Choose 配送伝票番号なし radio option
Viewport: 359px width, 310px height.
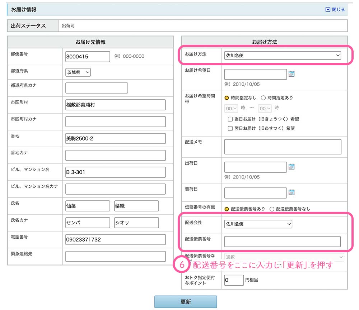click(x=272, y=209)
